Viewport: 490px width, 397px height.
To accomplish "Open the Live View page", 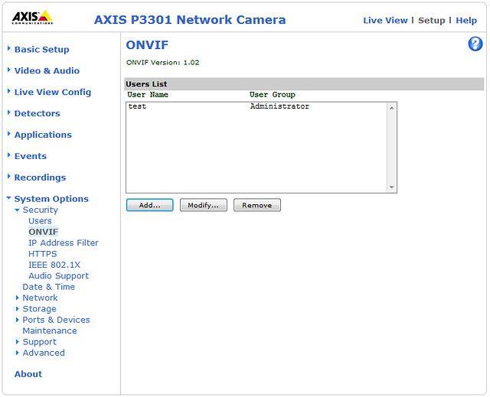I will pyautogui.click(x=385, y=21).
